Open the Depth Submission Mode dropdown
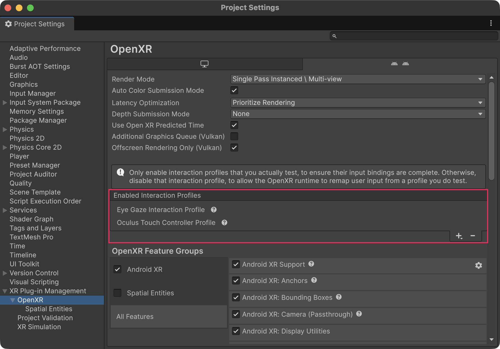Screen dimensions: 500x349 tap(358, 114)
